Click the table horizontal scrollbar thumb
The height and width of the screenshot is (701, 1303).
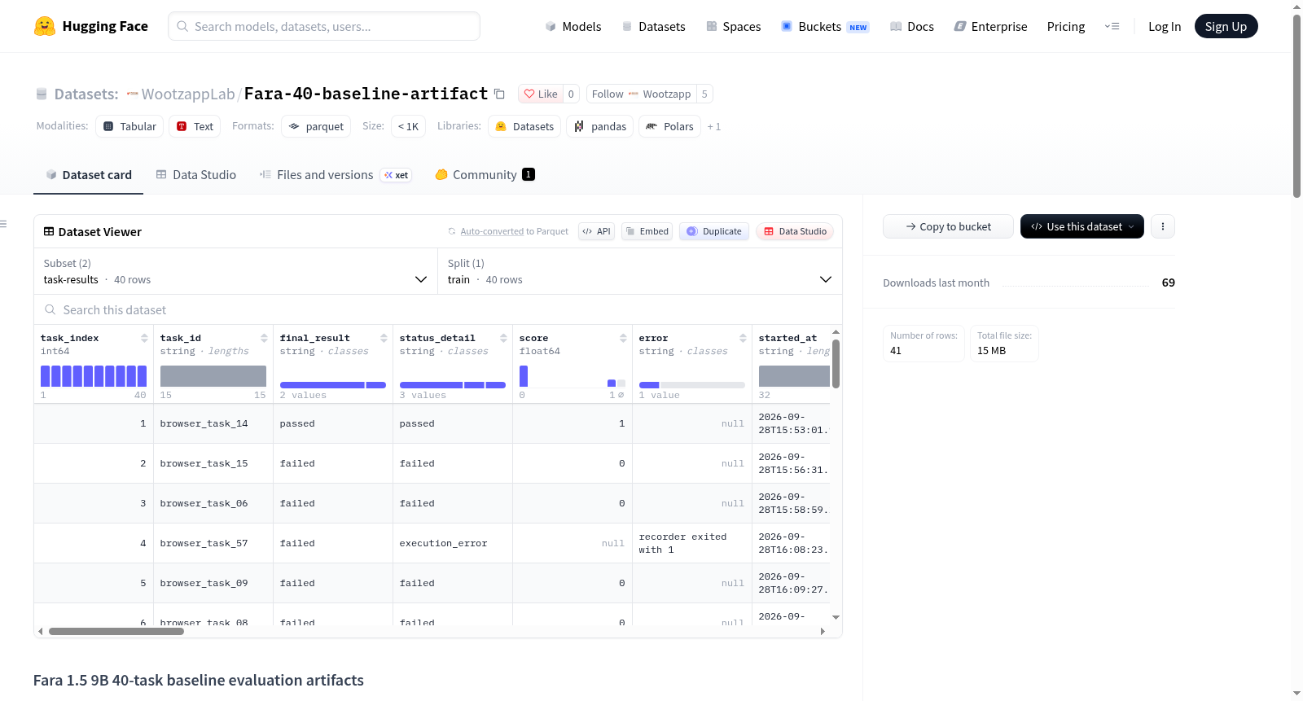coord(116,631)
